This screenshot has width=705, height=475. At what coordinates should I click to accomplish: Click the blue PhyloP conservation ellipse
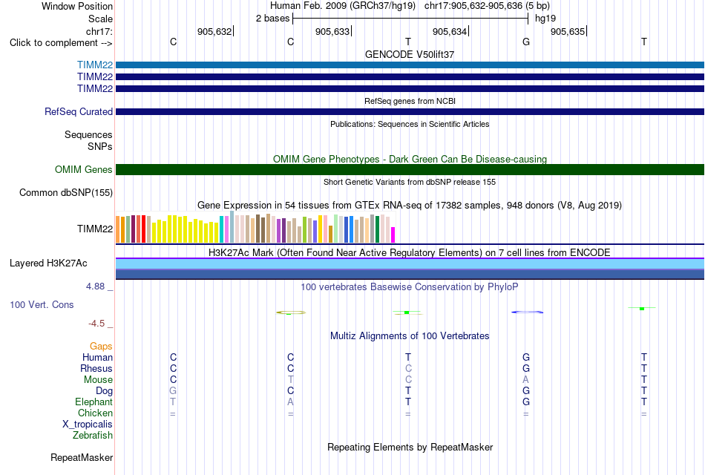point(528,312)
